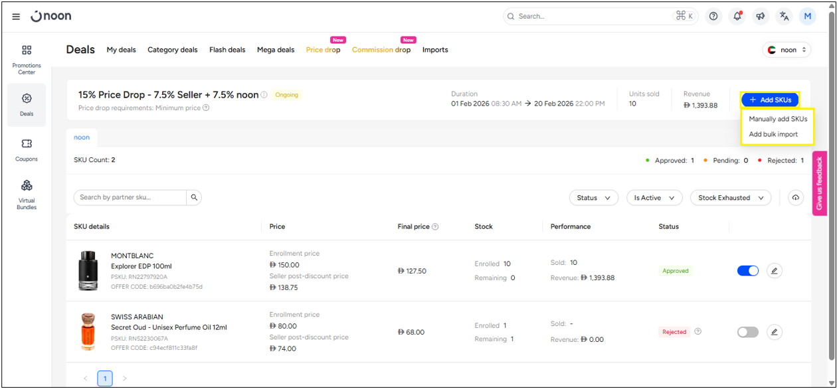Choose Manually add SKUs from menu

(778, 119)
